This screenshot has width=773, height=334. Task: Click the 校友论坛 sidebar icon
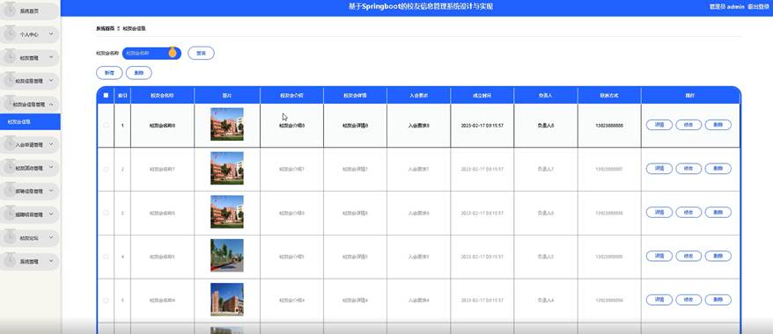point(10,237)
